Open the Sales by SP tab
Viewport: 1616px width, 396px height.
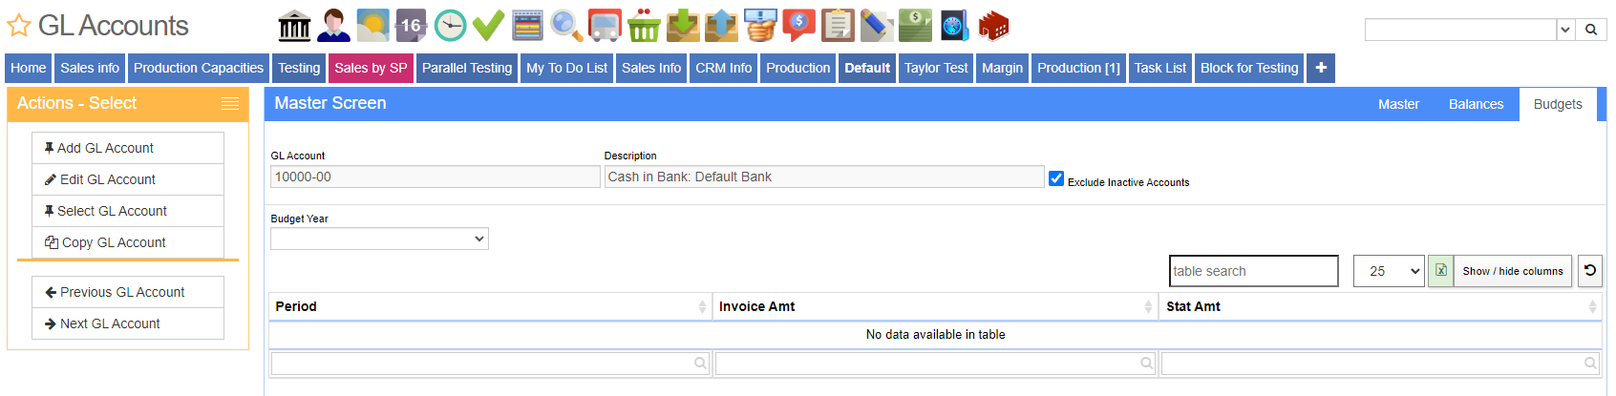tap(371, 68)
